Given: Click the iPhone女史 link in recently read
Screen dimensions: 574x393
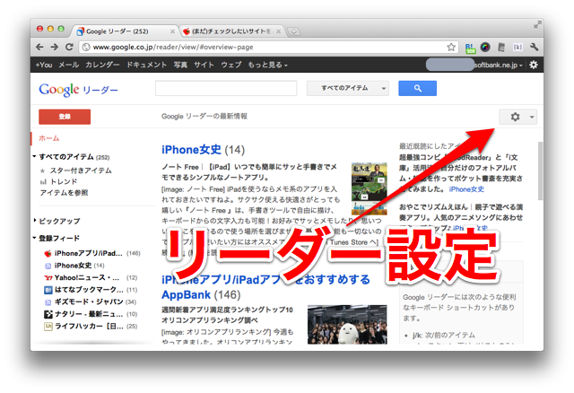Looking at the screenshot, I should tap(466, 189).
